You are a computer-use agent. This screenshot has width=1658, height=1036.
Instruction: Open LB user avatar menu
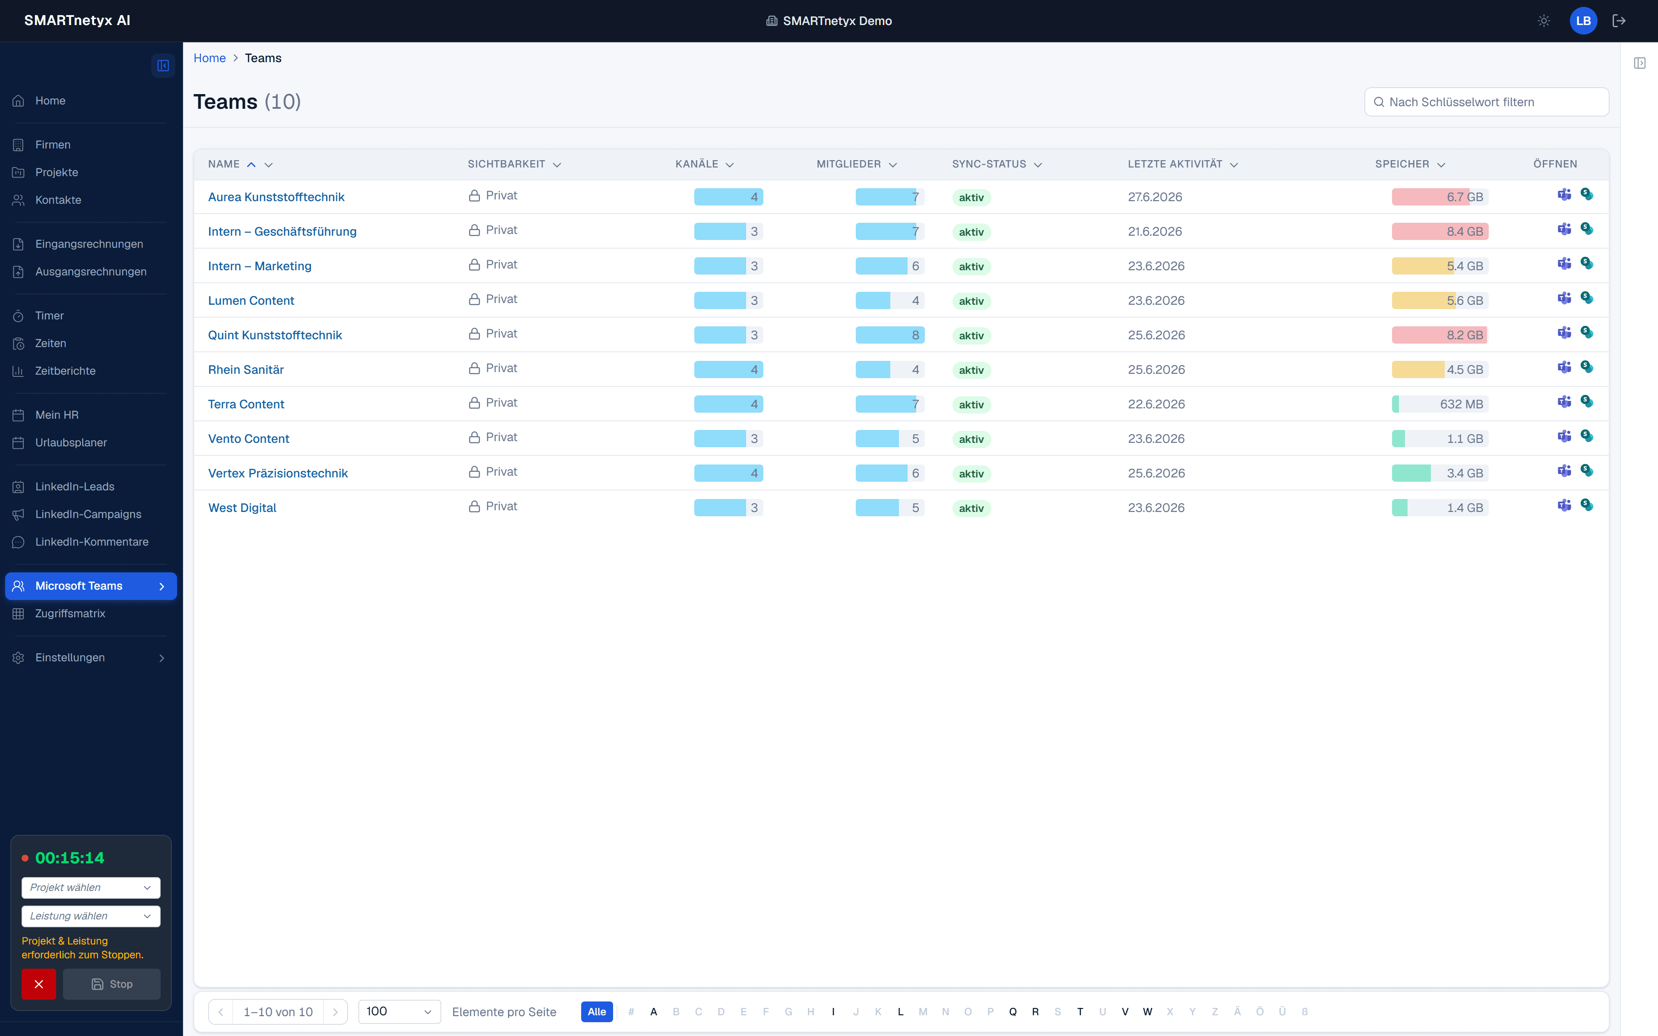(1583, 21)
